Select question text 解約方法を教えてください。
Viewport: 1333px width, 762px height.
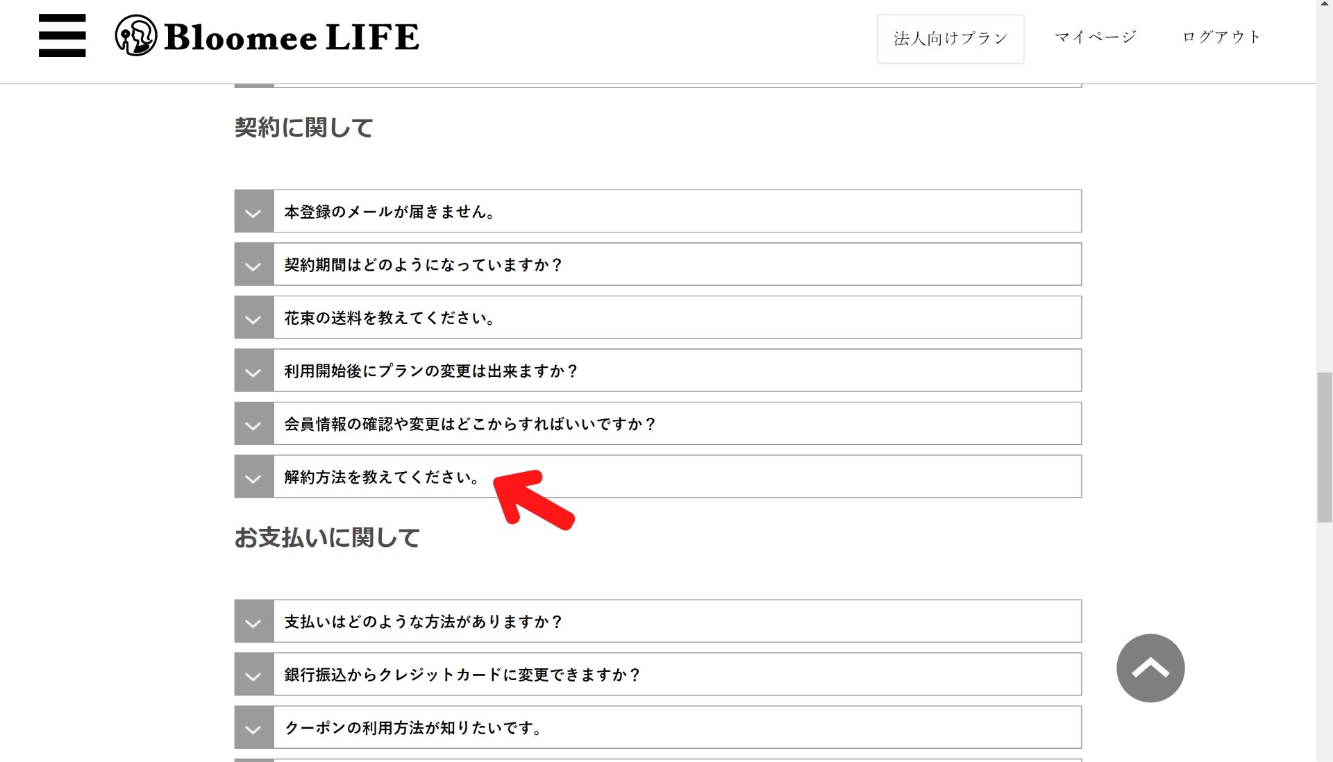[x=382, y=477]
